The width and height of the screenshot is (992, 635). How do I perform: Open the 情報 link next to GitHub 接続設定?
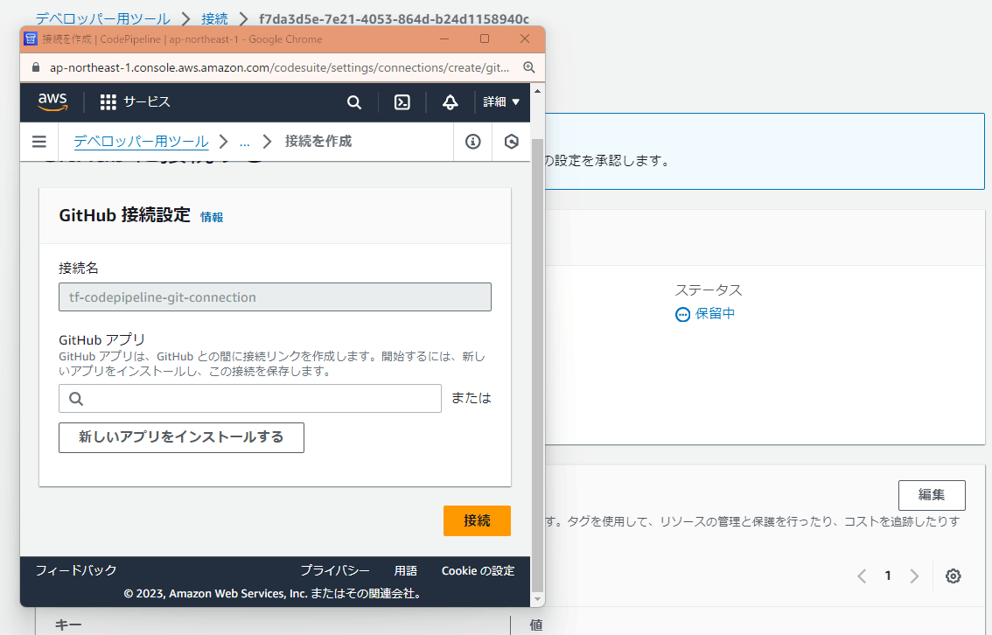(x=212, y=217)
